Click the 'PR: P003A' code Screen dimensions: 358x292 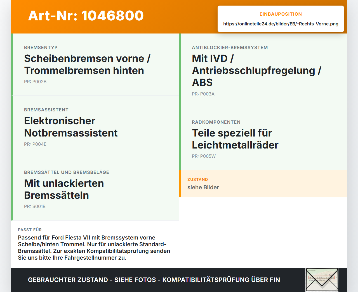(x=203, y=94)
